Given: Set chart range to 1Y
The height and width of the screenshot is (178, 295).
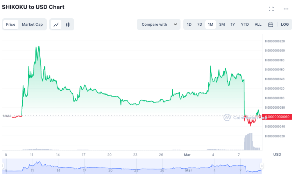Looking at the screenshot, I should [233, 25].
